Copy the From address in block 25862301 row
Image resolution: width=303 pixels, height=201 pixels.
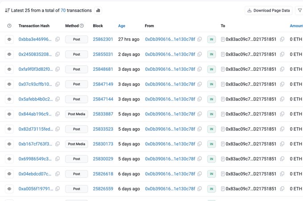tap(200, 39)
